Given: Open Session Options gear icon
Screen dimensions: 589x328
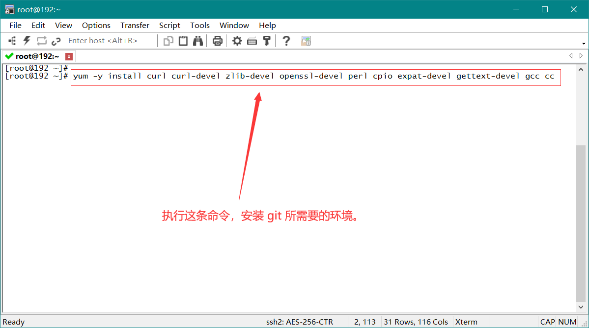Looking at the screenshot, I should (x=237, y=41).
